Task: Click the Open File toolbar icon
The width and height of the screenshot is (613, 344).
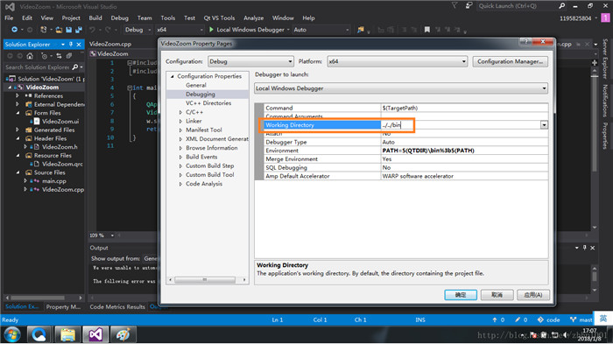Action: 59,30
